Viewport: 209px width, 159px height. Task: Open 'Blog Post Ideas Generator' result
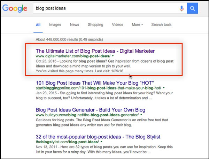click(x=90, y=110)
